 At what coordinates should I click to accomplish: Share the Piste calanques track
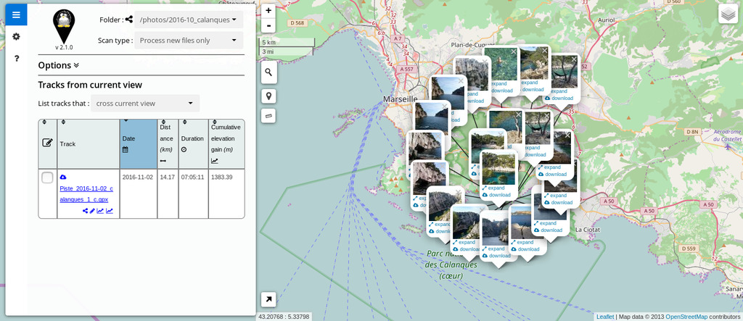point(86,211)
